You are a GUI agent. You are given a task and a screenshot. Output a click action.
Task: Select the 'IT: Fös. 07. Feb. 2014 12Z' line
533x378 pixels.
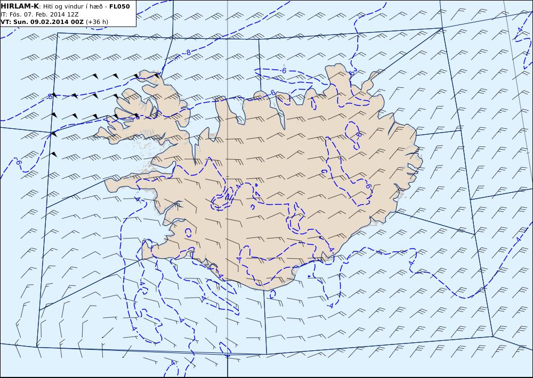[39, 14]
